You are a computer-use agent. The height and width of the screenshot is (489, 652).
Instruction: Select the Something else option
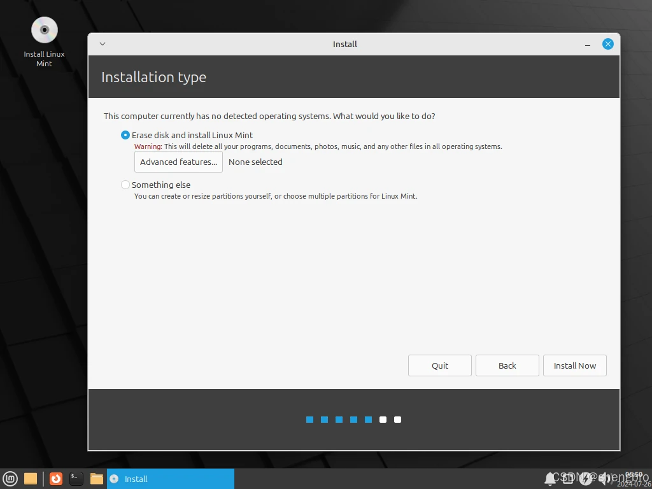pyautogui.click(x=125, y=185)
